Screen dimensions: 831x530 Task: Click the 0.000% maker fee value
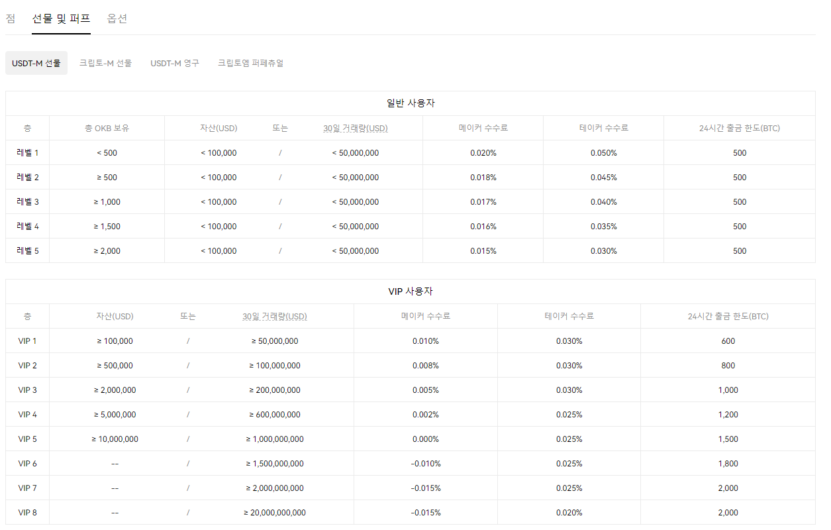[426, 439]
